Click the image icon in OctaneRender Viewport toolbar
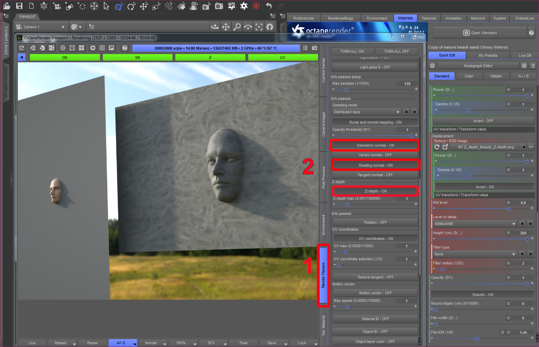The width and height of the screenshot is (539, 347). [x=111, y=48]
